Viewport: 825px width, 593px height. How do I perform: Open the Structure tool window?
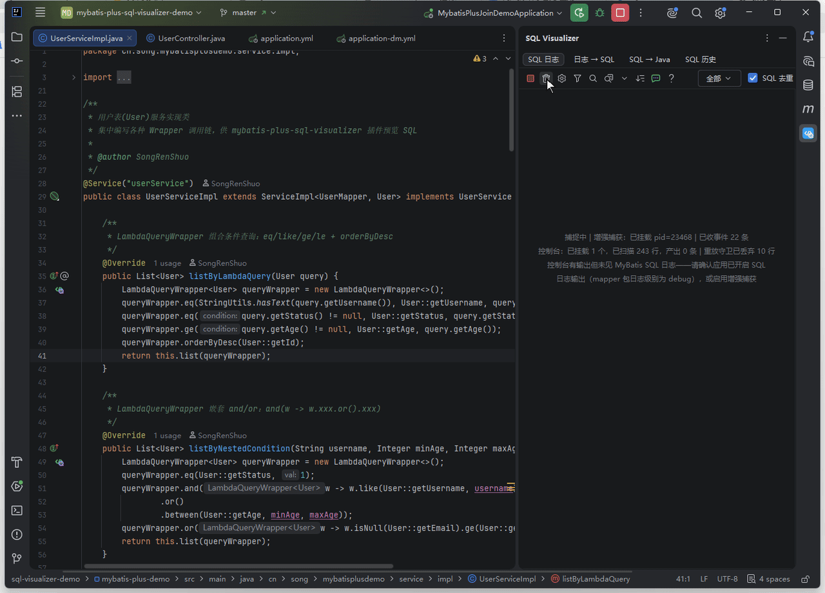(x=17, y=92)
